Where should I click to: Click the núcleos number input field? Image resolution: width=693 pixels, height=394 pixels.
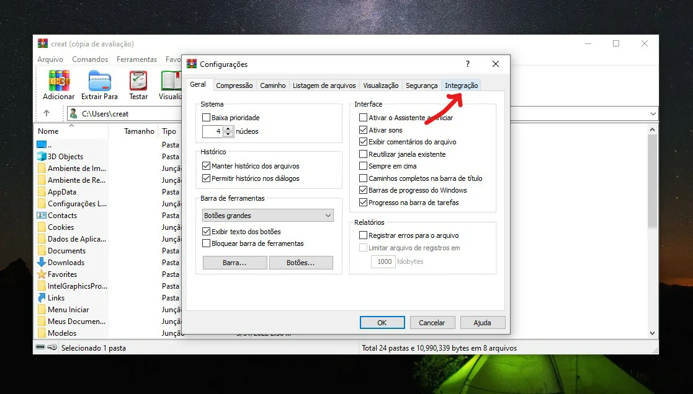213,131
